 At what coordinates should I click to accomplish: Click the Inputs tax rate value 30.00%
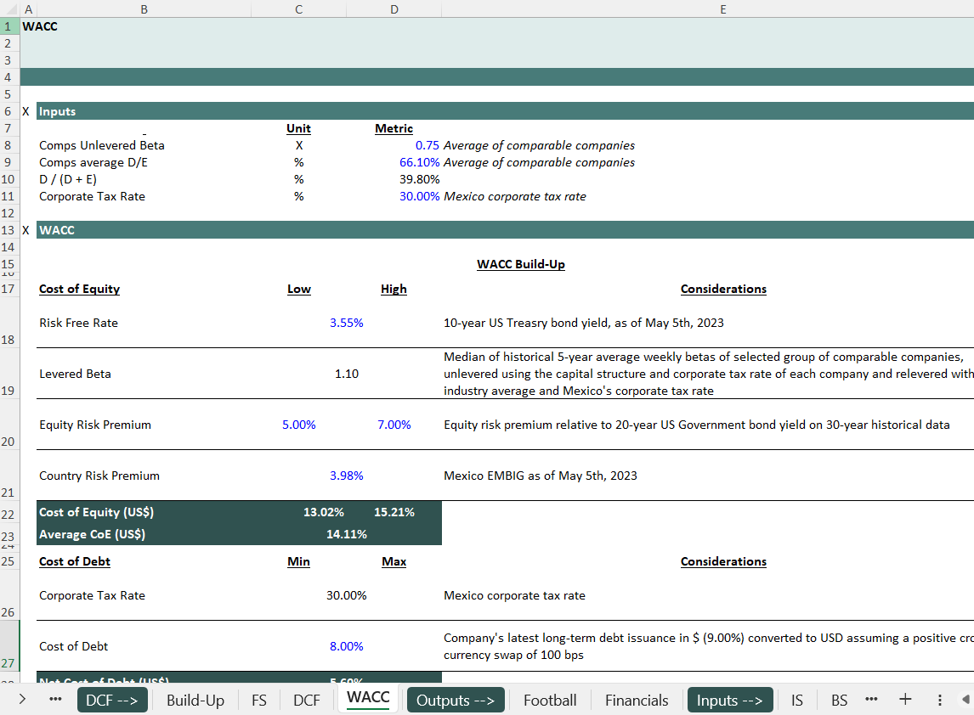coord(419,196)
